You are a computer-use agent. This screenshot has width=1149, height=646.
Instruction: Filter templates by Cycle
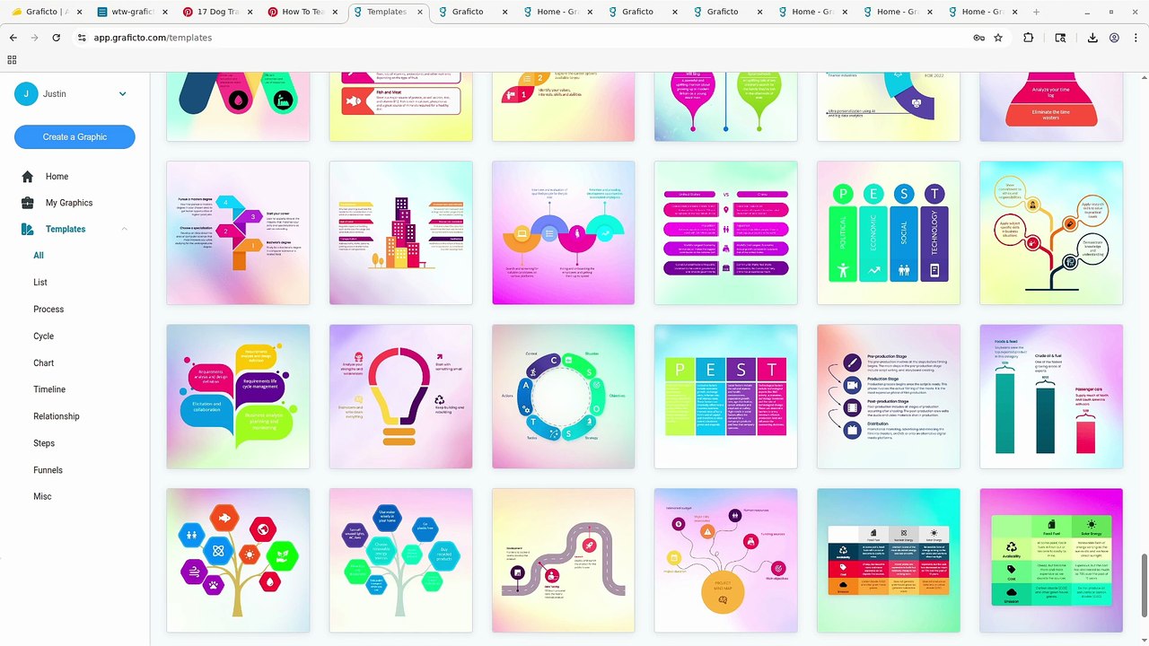point(44,336)
